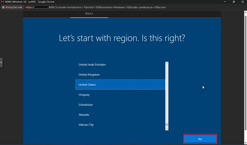The height and width of the screenshot is (145, 247).
Task: Select Uzbekistan as the region
Action: (x=85, y=105)
